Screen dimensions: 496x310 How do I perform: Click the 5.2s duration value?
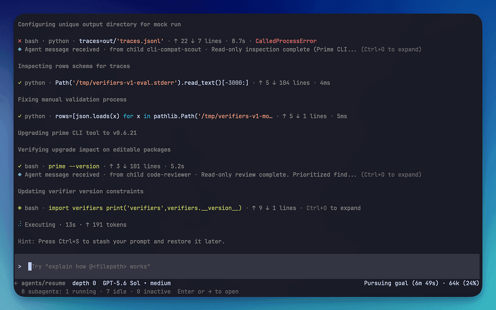(x=178, y=166)
